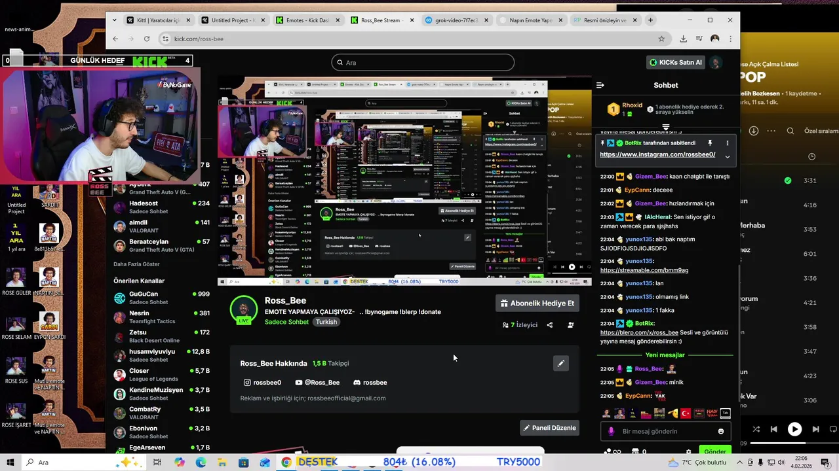This screenshot has width=839, height=471.
Task: Open GuGuCan recommended channel
Action: pyautogui.click(x=161, y=298)
